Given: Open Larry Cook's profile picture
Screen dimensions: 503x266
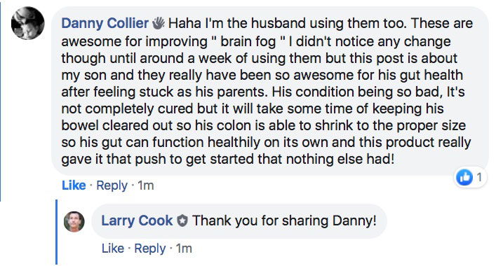Looking at the screenshot, I should click(x=74, y=221).
